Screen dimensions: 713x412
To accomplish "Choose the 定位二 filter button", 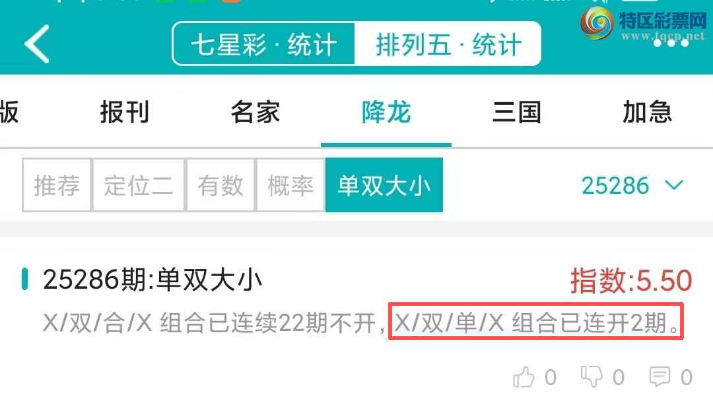I will tap(139, 185).
